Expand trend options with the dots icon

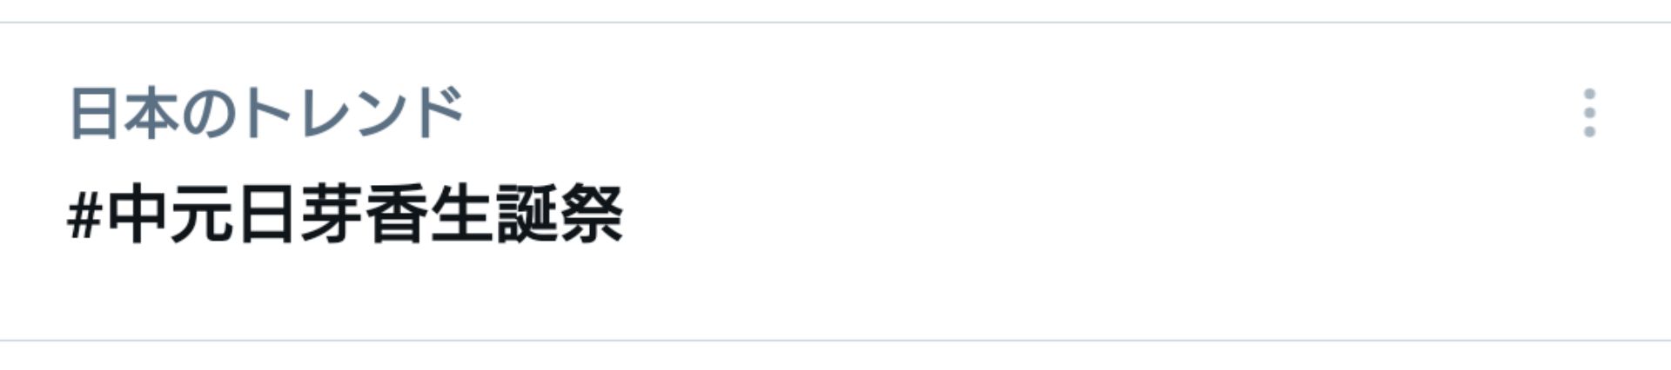[x=1589, y=113]
